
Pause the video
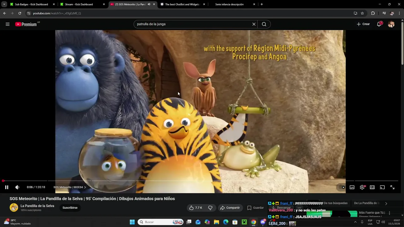(7, 187)
